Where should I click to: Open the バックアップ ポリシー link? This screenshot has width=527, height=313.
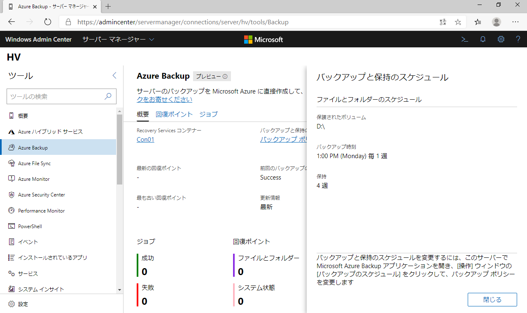point(283,140)
